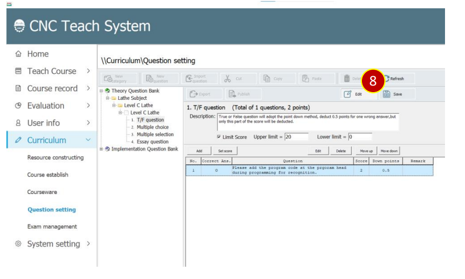Viewport: 465px width, 279px height.
Task: Click the Correct Ans. column header
Action: click(x=216, y=161)
